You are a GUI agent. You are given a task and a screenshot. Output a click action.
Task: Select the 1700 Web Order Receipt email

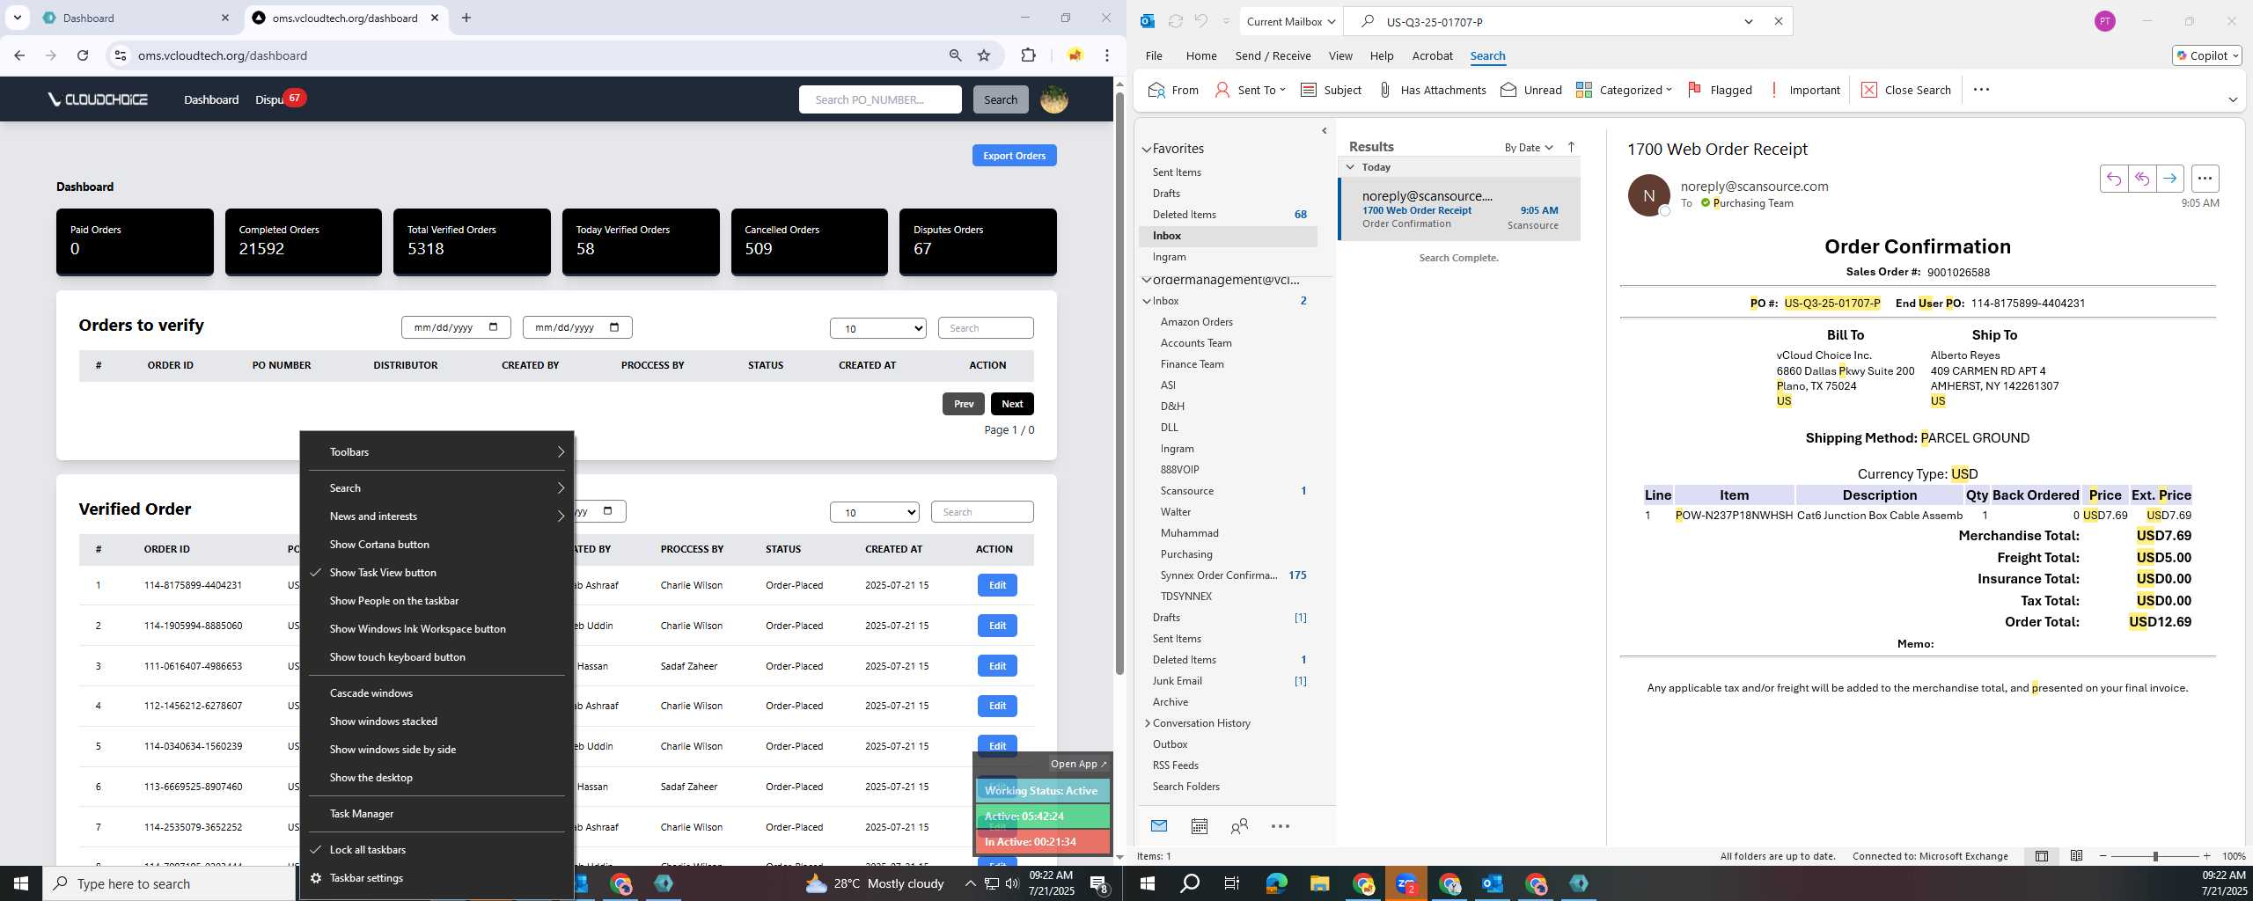[1459, 209]
